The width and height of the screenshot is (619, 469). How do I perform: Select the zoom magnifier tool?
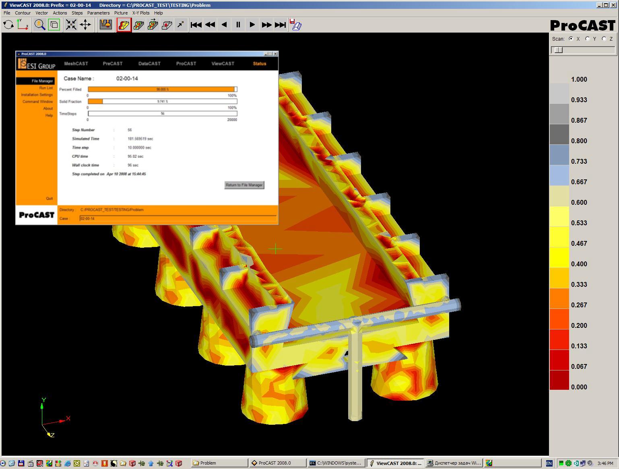pyautogui.click(x=39, y=25)
